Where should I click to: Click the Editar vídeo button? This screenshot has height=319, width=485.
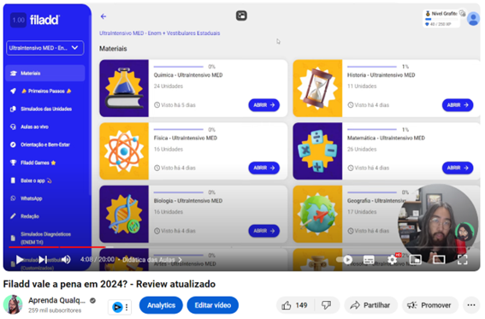coord(213,305)
